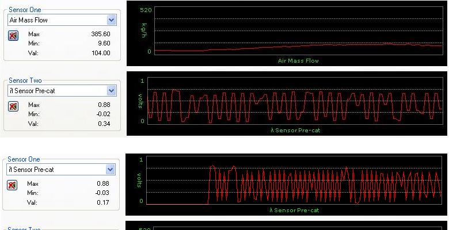Select the Min reading -0.02

click(102, 114)
